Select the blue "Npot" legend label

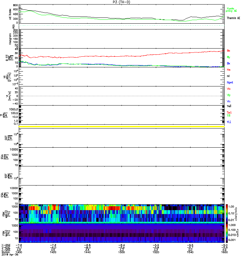click(x=230, y=83)
